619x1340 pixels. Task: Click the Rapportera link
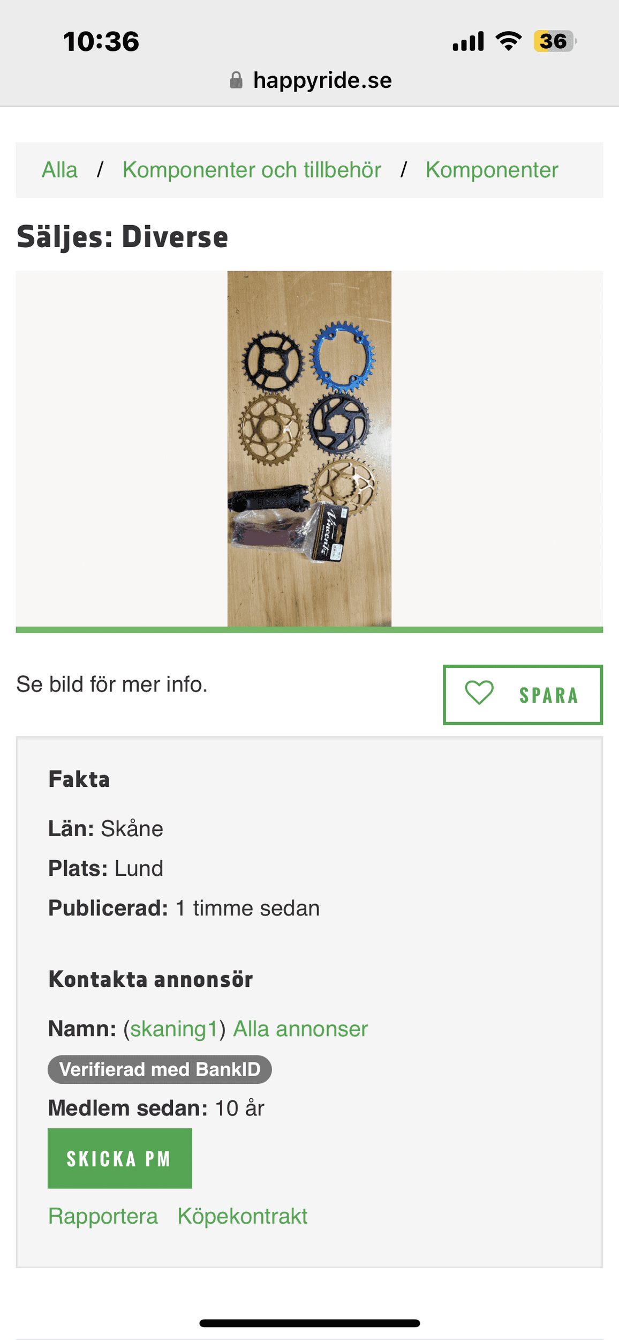103,1216
